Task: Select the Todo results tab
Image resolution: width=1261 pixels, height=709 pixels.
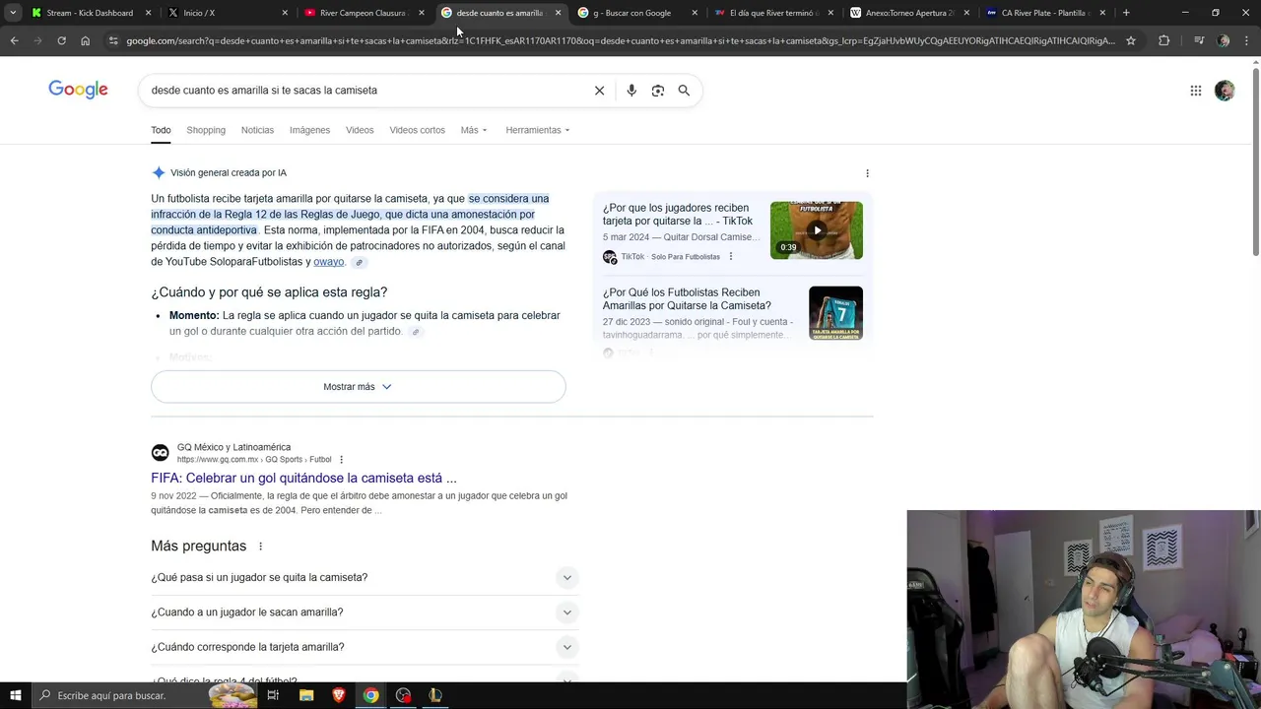Action: pyautogui.click(x=161, y=130)
